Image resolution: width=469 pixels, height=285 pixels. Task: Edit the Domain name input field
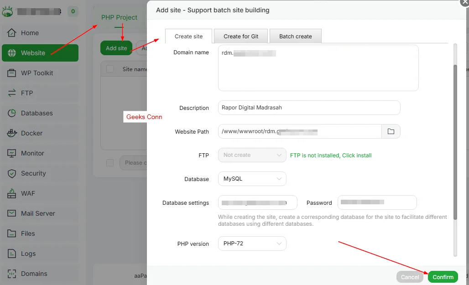[x=318, y=68]
